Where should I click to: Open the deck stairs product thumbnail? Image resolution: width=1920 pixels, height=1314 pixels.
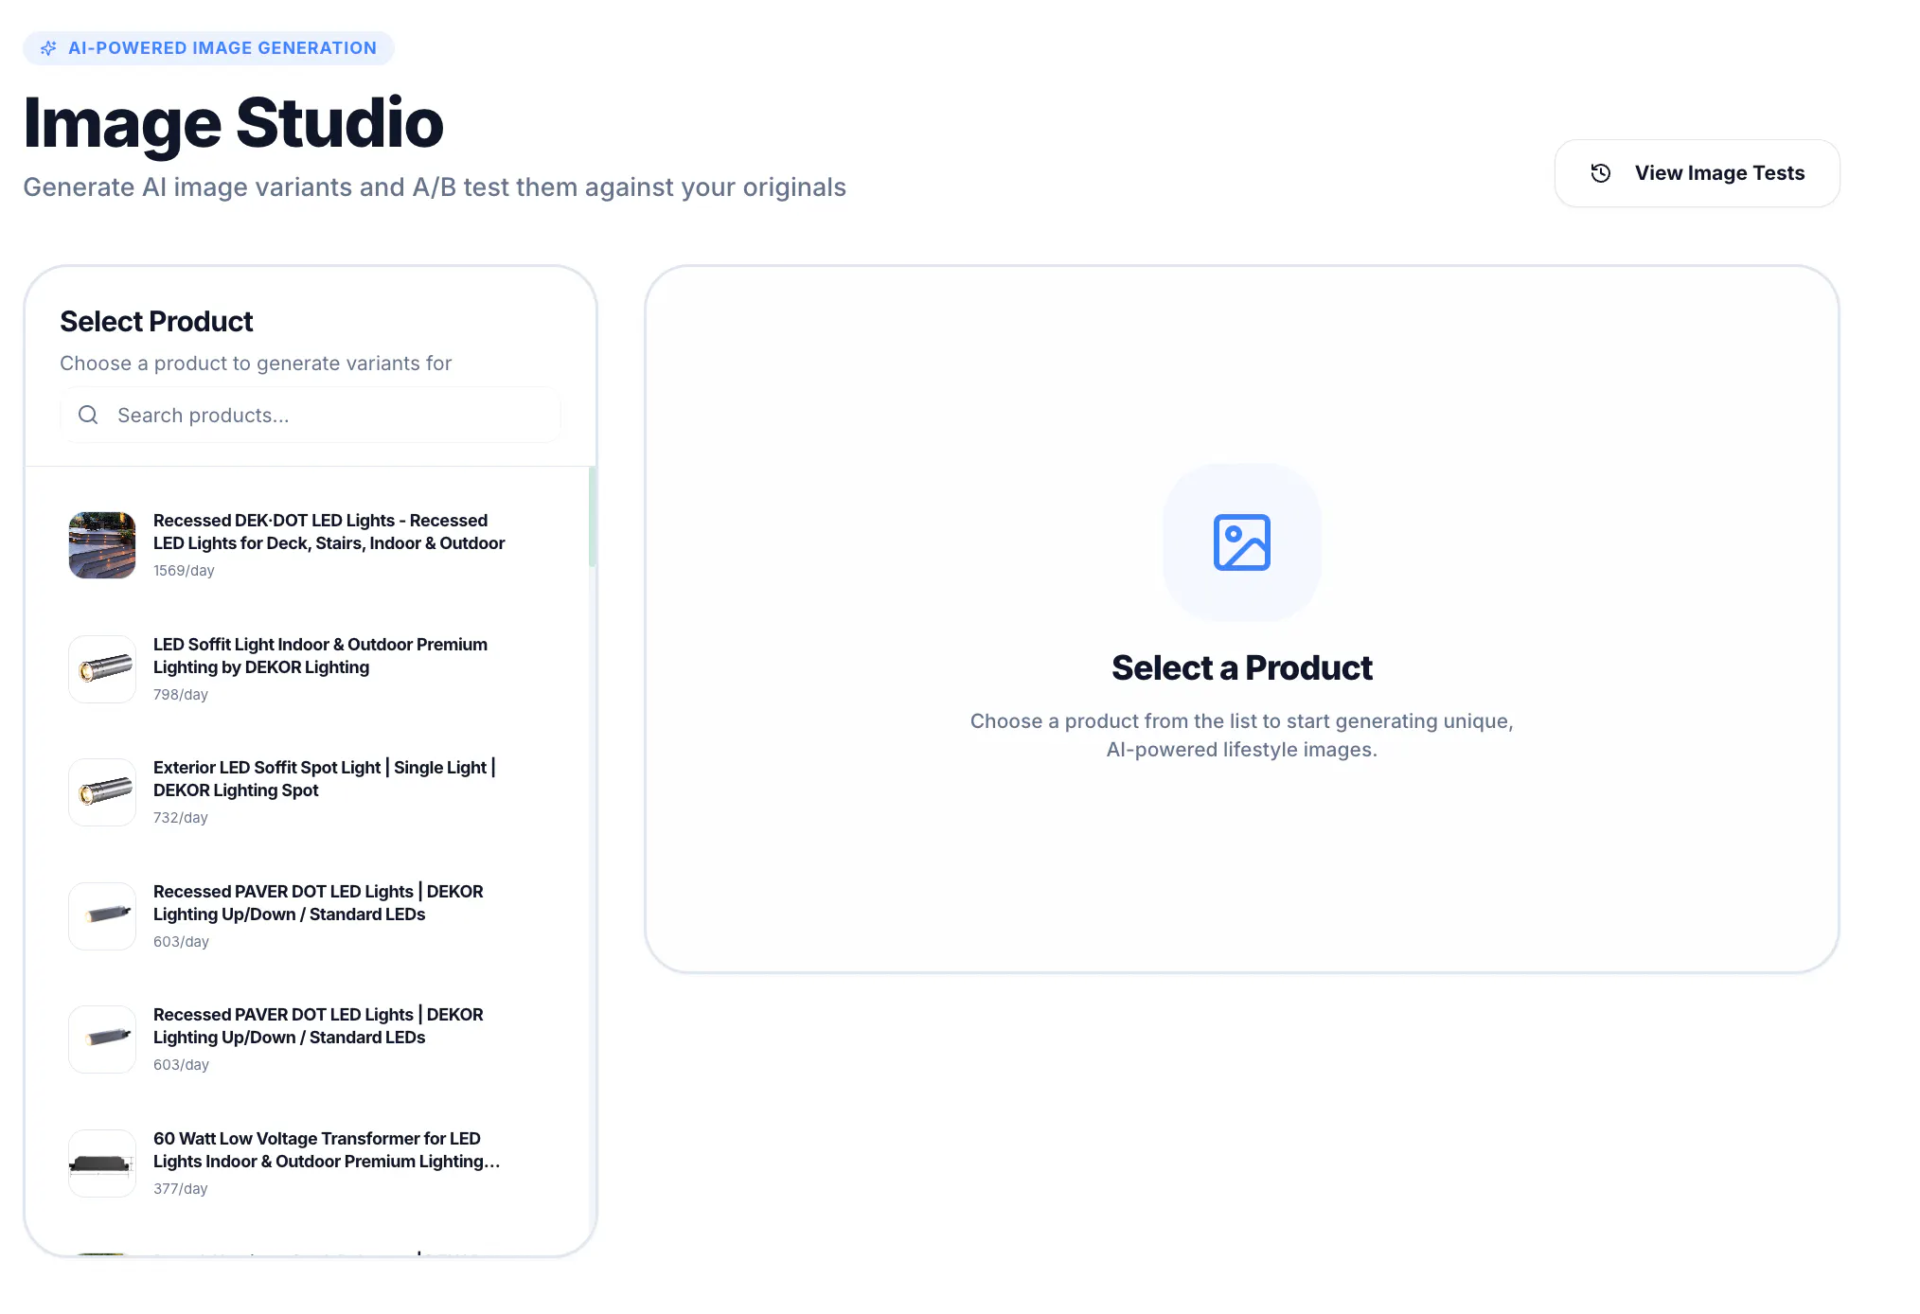point(102,545)
